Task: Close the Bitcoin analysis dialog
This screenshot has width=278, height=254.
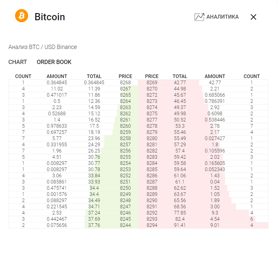Action: point(253,17)
